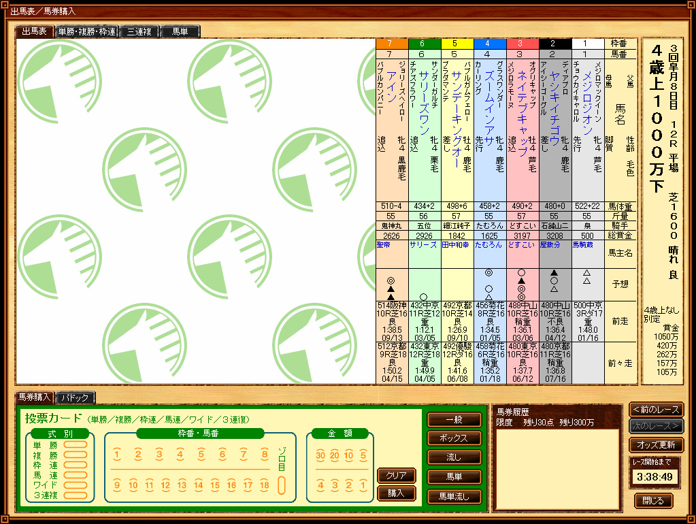The image size is (696, 524).
Task: Choose the ボックス betting mode
Action: [454, 438]
